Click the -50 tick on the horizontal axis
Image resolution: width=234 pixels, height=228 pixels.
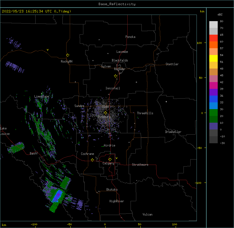point(69,224)
